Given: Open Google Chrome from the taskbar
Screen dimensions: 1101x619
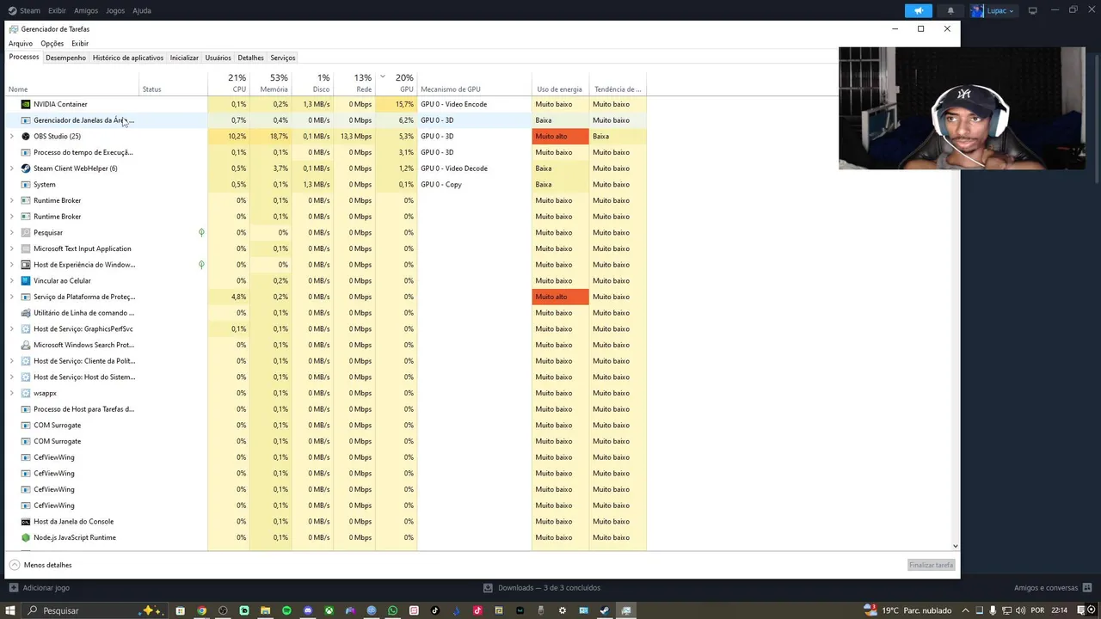Looking at the screenshot, I should (201, 610).
